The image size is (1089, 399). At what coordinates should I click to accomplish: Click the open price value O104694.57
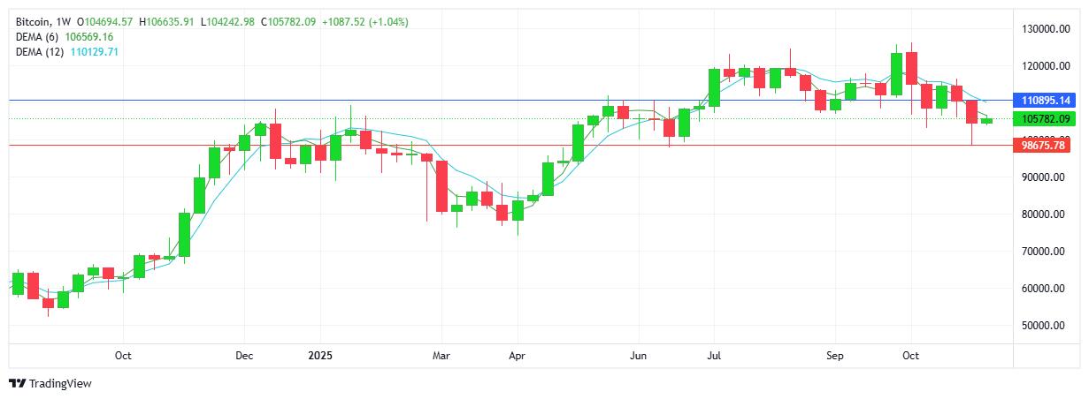pos(104,21)
